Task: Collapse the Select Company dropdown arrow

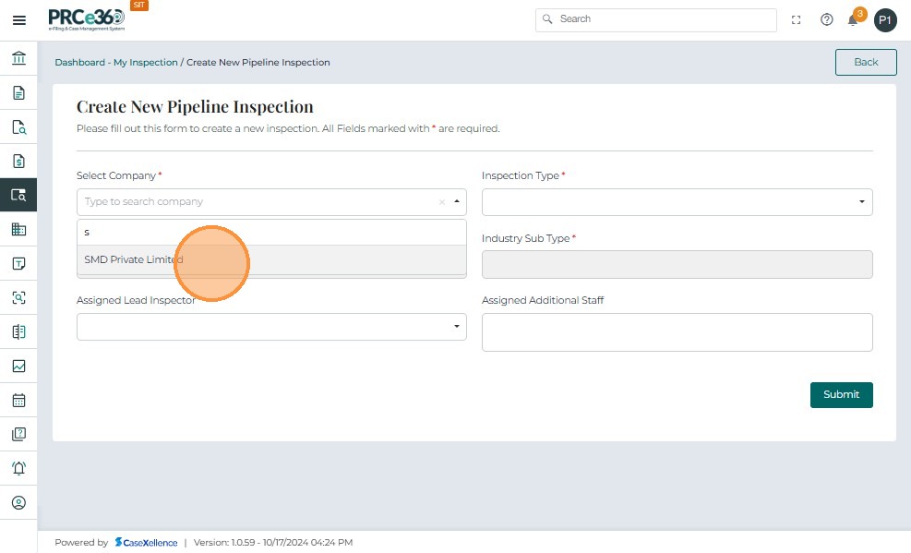Action: pos(456,201)
